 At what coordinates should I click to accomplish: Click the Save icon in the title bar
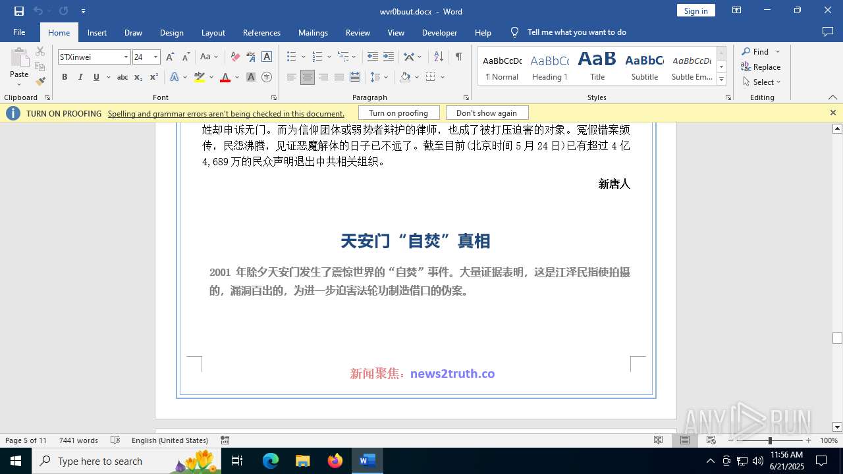pyautogui.click(x=19, y=11)
